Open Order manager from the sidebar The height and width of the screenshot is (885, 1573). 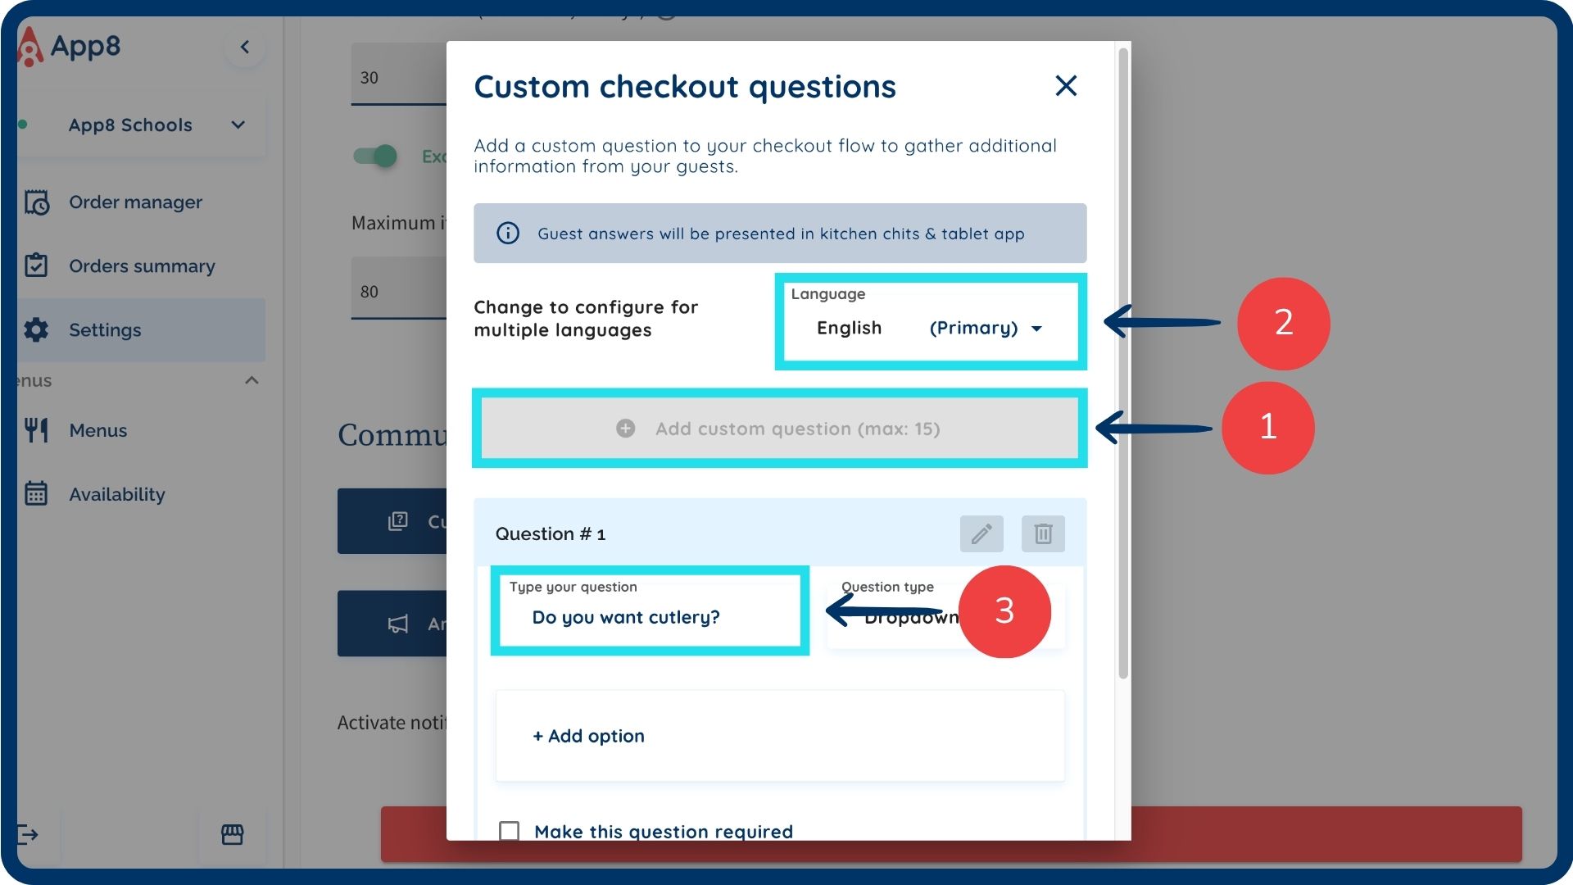(x=135, y=202)
